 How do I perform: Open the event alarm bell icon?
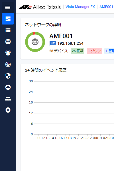pos(8,53)
